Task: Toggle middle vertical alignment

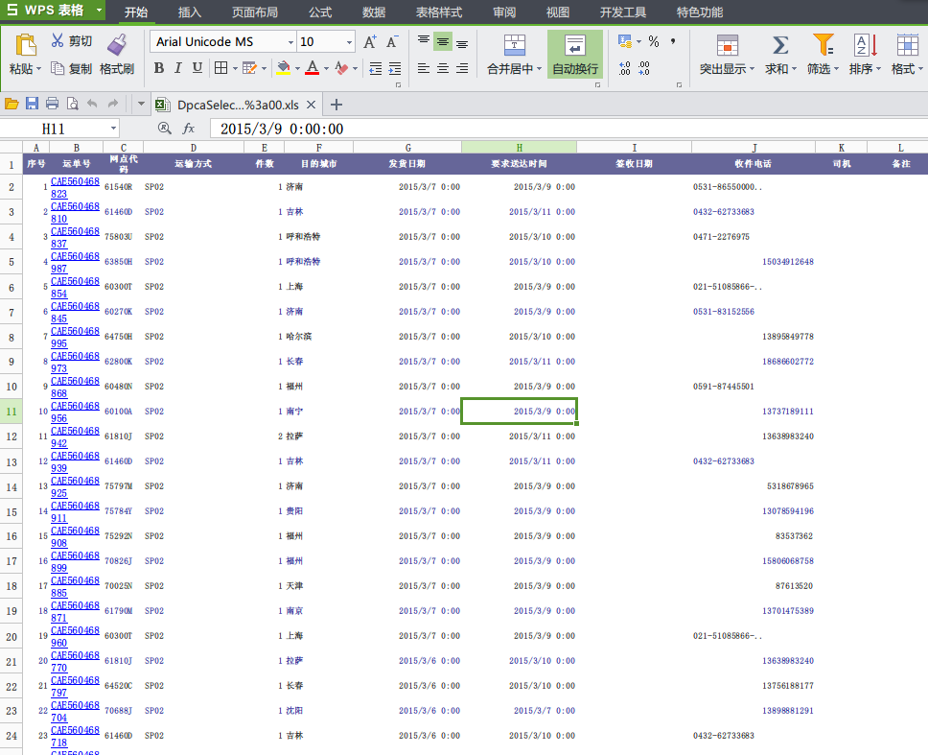Action: click(x=443, y=41)
